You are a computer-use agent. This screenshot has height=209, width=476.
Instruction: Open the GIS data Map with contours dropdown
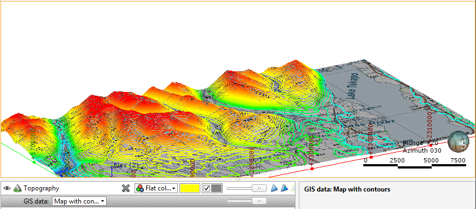pos(79,201)
